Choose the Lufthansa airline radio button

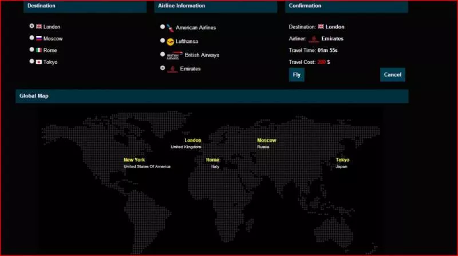coord(163,41)
